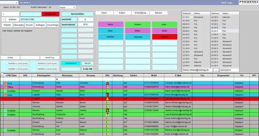Image resolution: width=259 pixels, height=136 pixels.
Task: Open Christian Abel's photo in Bild column
Action: click(x=107, y=83)
